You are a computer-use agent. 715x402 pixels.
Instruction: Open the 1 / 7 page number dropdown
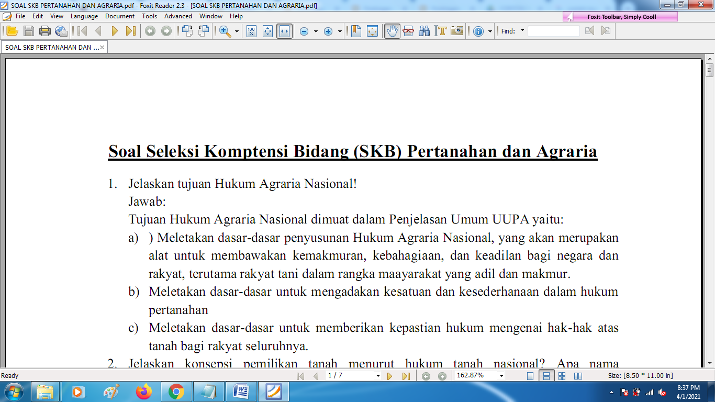tap(378, 376)
